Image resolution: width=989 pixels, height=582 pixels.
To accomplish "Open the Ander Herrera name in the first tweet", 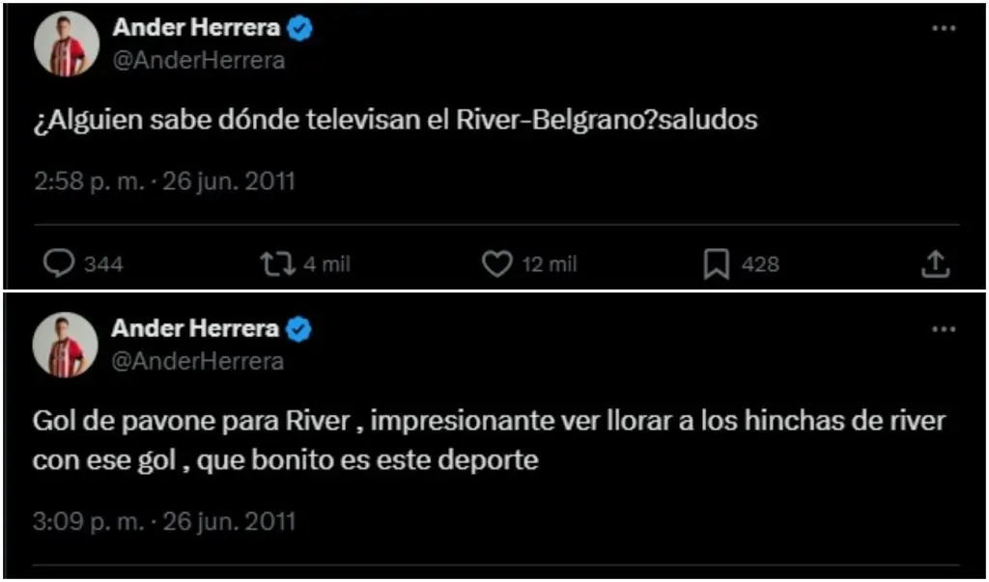I will pos(196,29).
